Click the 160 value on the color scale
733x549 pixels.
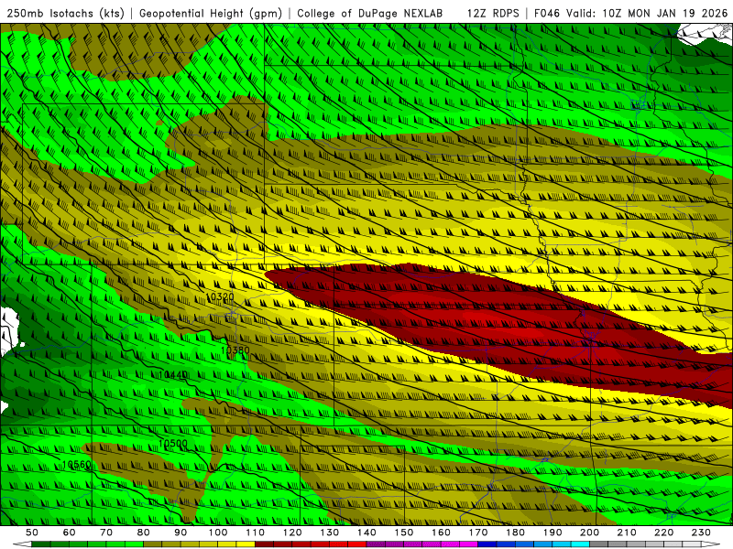tap(441, 533)
